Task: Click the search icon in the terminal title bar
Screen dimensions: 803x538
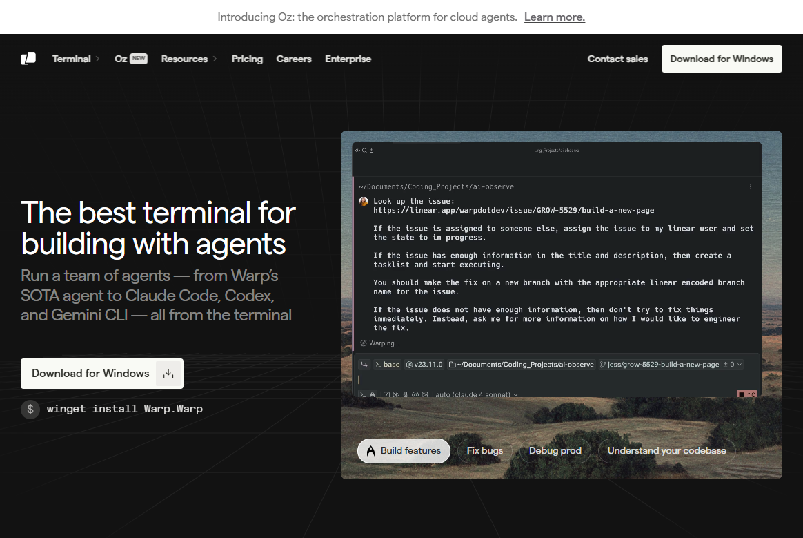Action: (365, 150)
